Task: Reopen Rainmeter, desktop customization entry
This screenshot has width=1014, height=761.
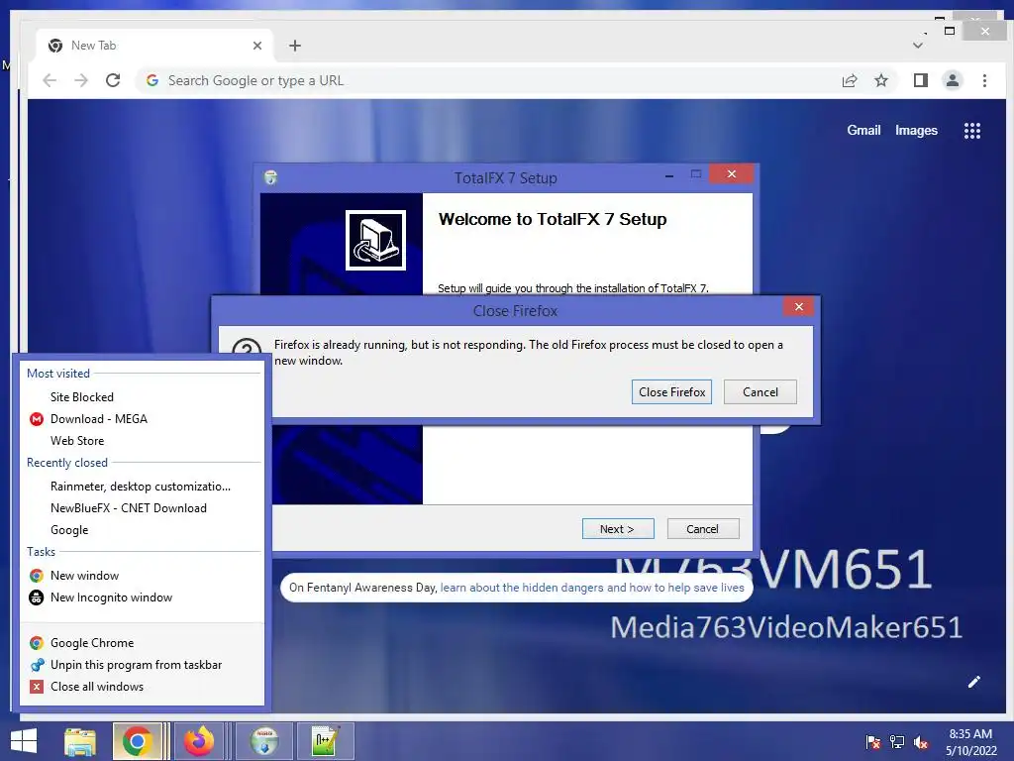Action: [x=143, y=486]
